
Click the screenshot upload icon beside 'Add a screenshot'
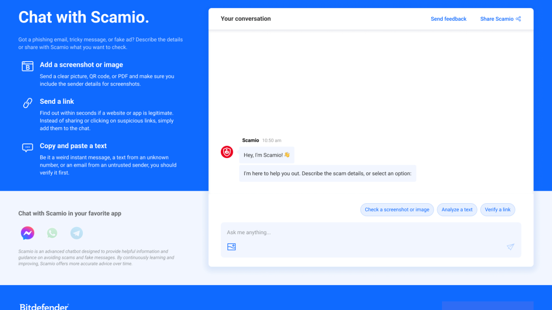(27, 66)
